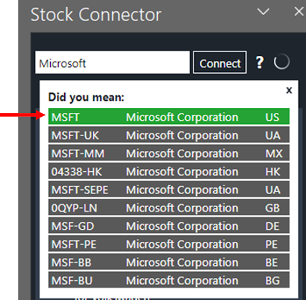
Task: Close the Stock Connector task pane
Action: [299, 11]
